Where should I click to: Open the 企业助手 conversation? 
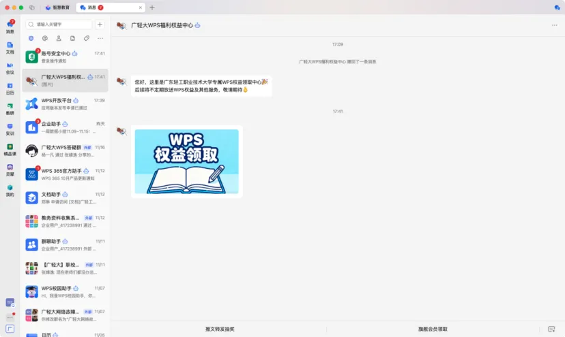(65, 127)
